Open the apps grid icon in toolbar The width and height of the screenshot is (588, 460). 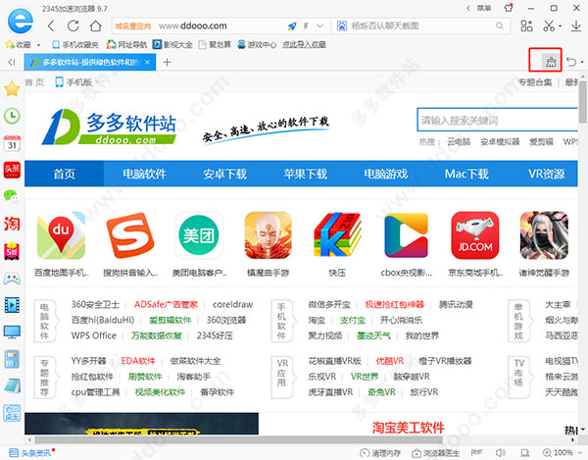(526, 26)
